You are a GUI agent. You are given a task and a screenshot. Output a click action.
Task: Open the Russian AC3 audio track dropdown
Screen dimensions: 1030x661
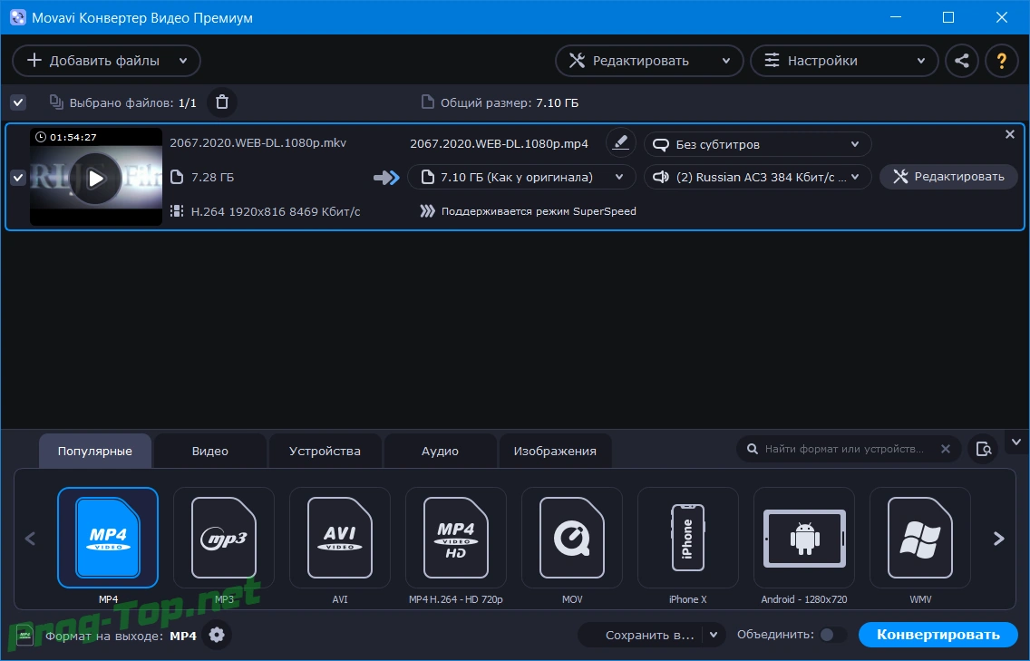click(x=757, y=177)
